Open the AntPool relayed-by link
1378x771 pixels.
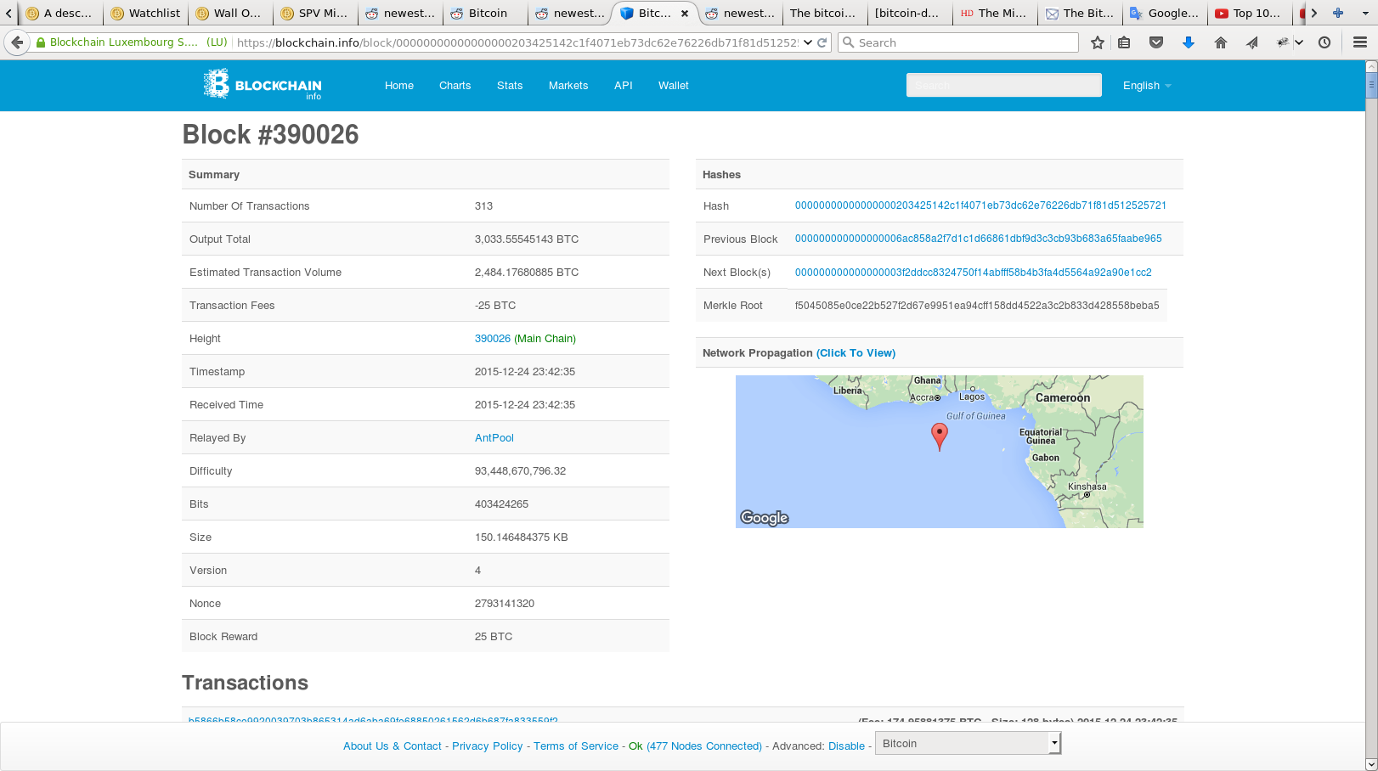[x=494, y=438]
